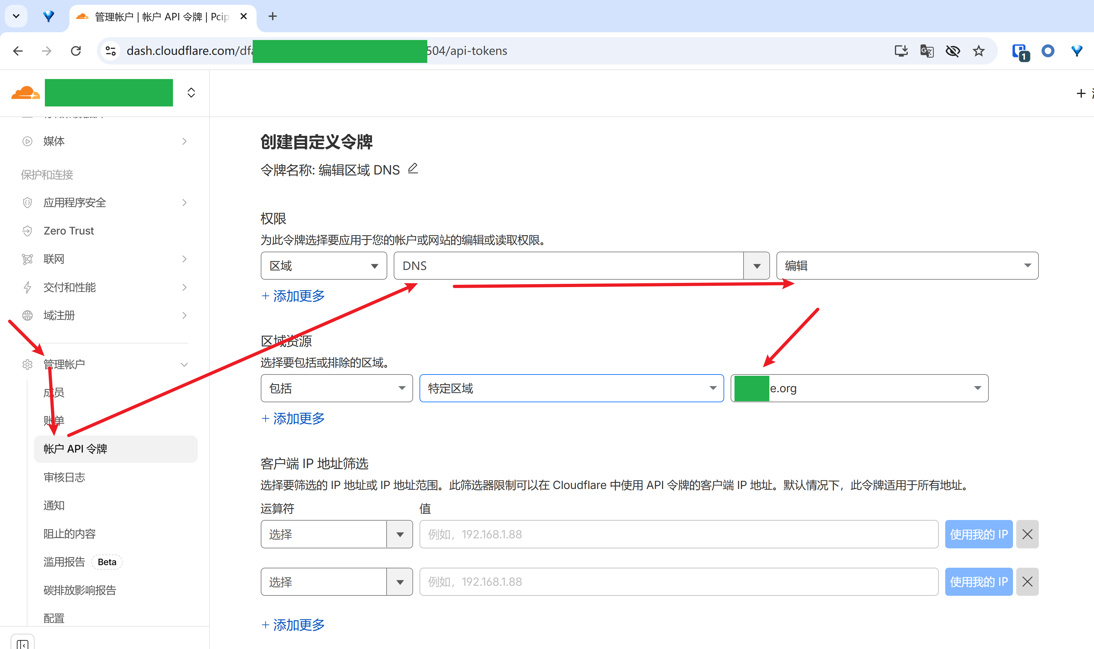This screenshot has height=649, width=1094.
Task: Open the account switcher up-down chevron
Action: click(x=191, y=93)
